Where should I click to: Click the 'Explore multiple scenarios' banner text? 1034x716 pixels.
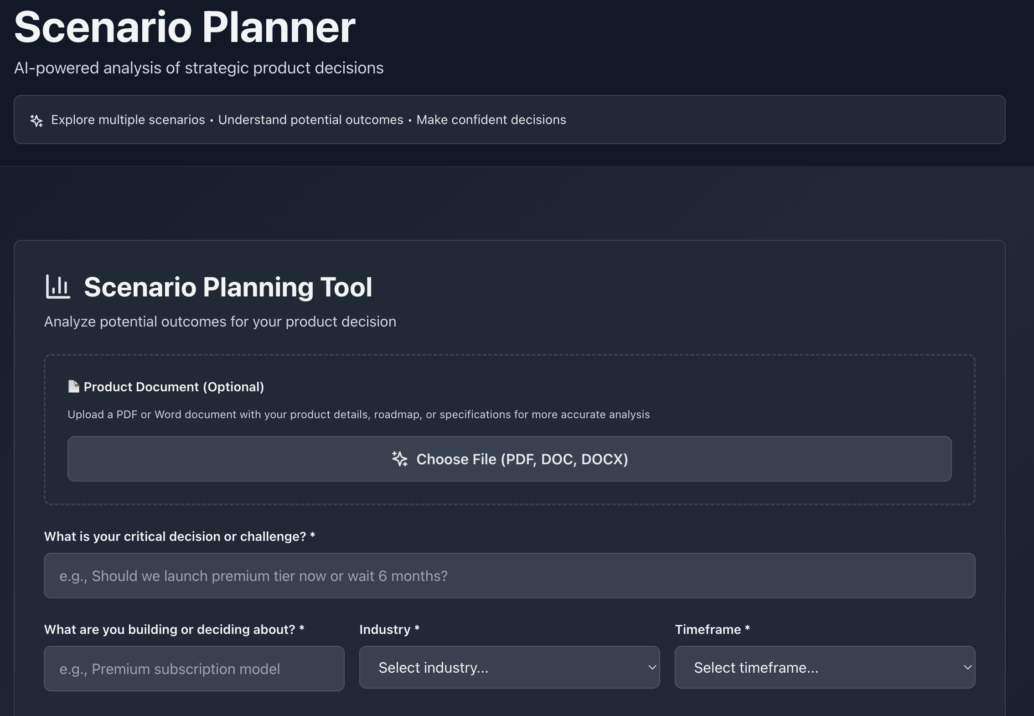tap(128, 120)
